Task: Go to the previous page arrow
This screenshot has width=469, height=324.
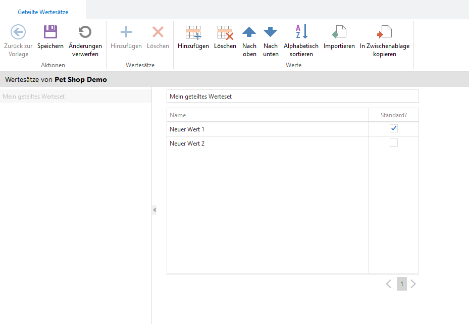Action: click(389, 284)
